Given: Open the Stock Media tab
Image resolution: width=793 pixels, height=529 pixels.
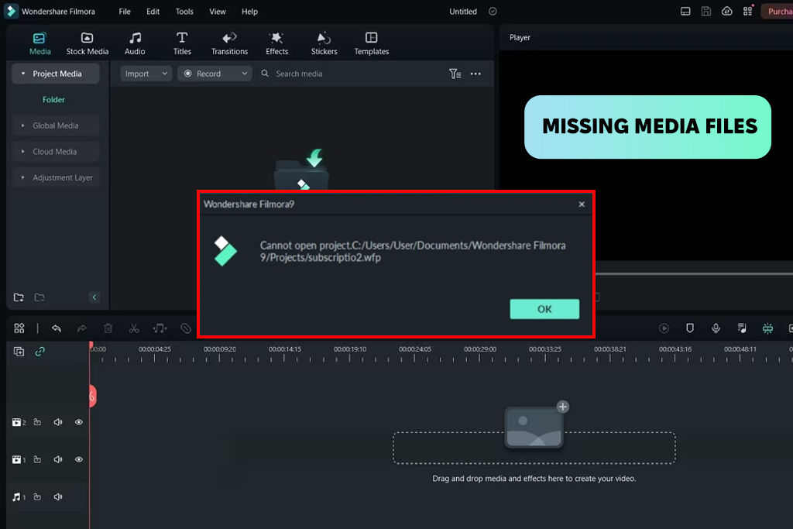Looking at the screenshot, I should (x=87, y=43).
